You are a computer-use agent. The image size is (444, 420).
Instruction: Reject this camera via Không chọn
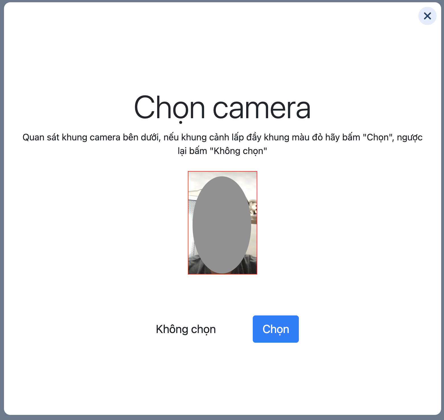tap(186, 329)
